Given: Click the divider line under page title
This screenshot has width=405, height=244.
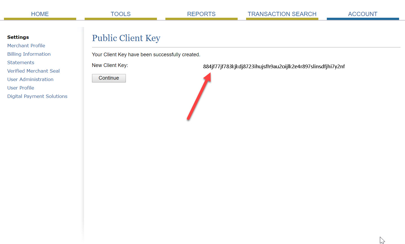Looking at the screenshot, I should point(246,47).
